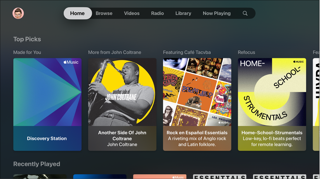
Task: Open the Recently Played heading
Action: pyautogui.click(x=37, y=164)
